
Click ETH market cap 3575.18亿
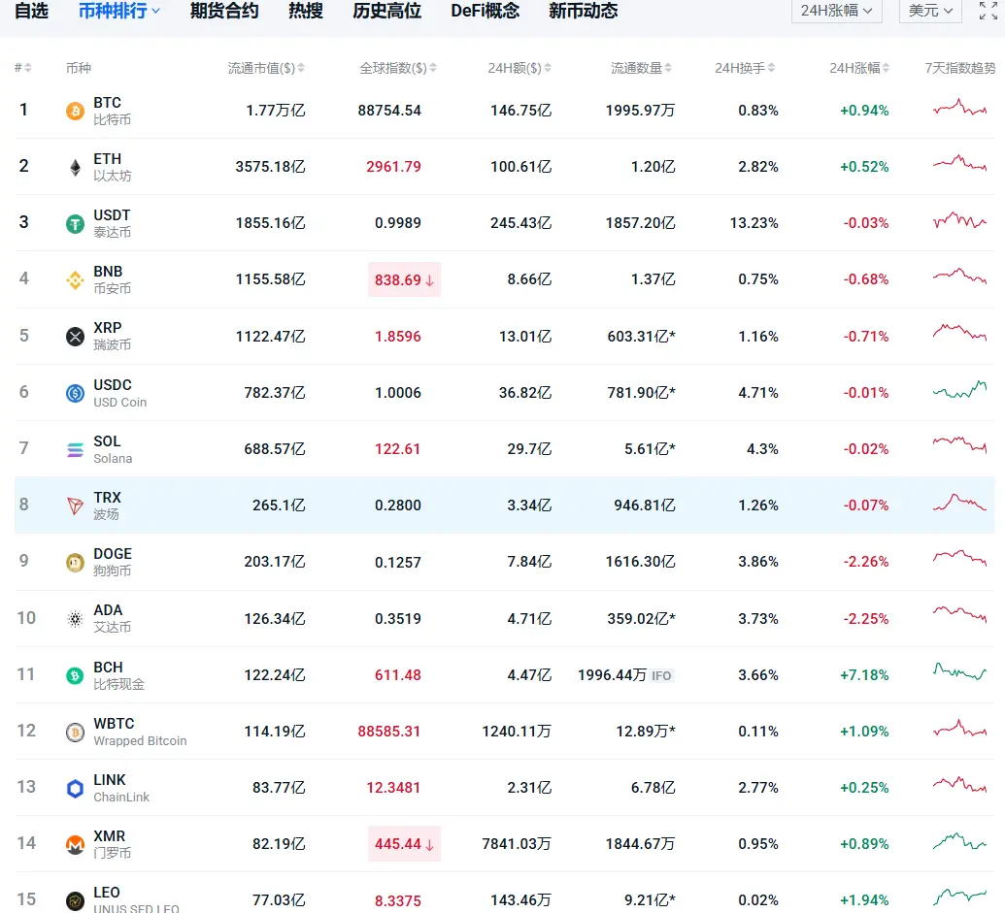(x=270, y=167)
